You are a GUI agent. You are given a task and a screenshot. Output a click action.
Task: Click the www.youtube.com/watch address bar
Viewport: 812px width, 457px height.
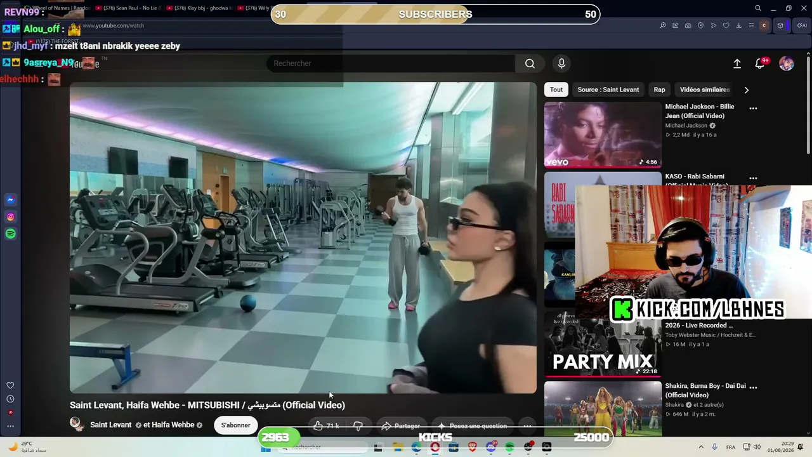tap(113, 25)
